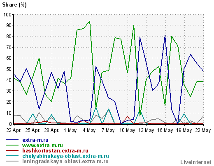Click the green peak near 4 May
The height and width of the screenshot is (166, 214).
[90, 21]
